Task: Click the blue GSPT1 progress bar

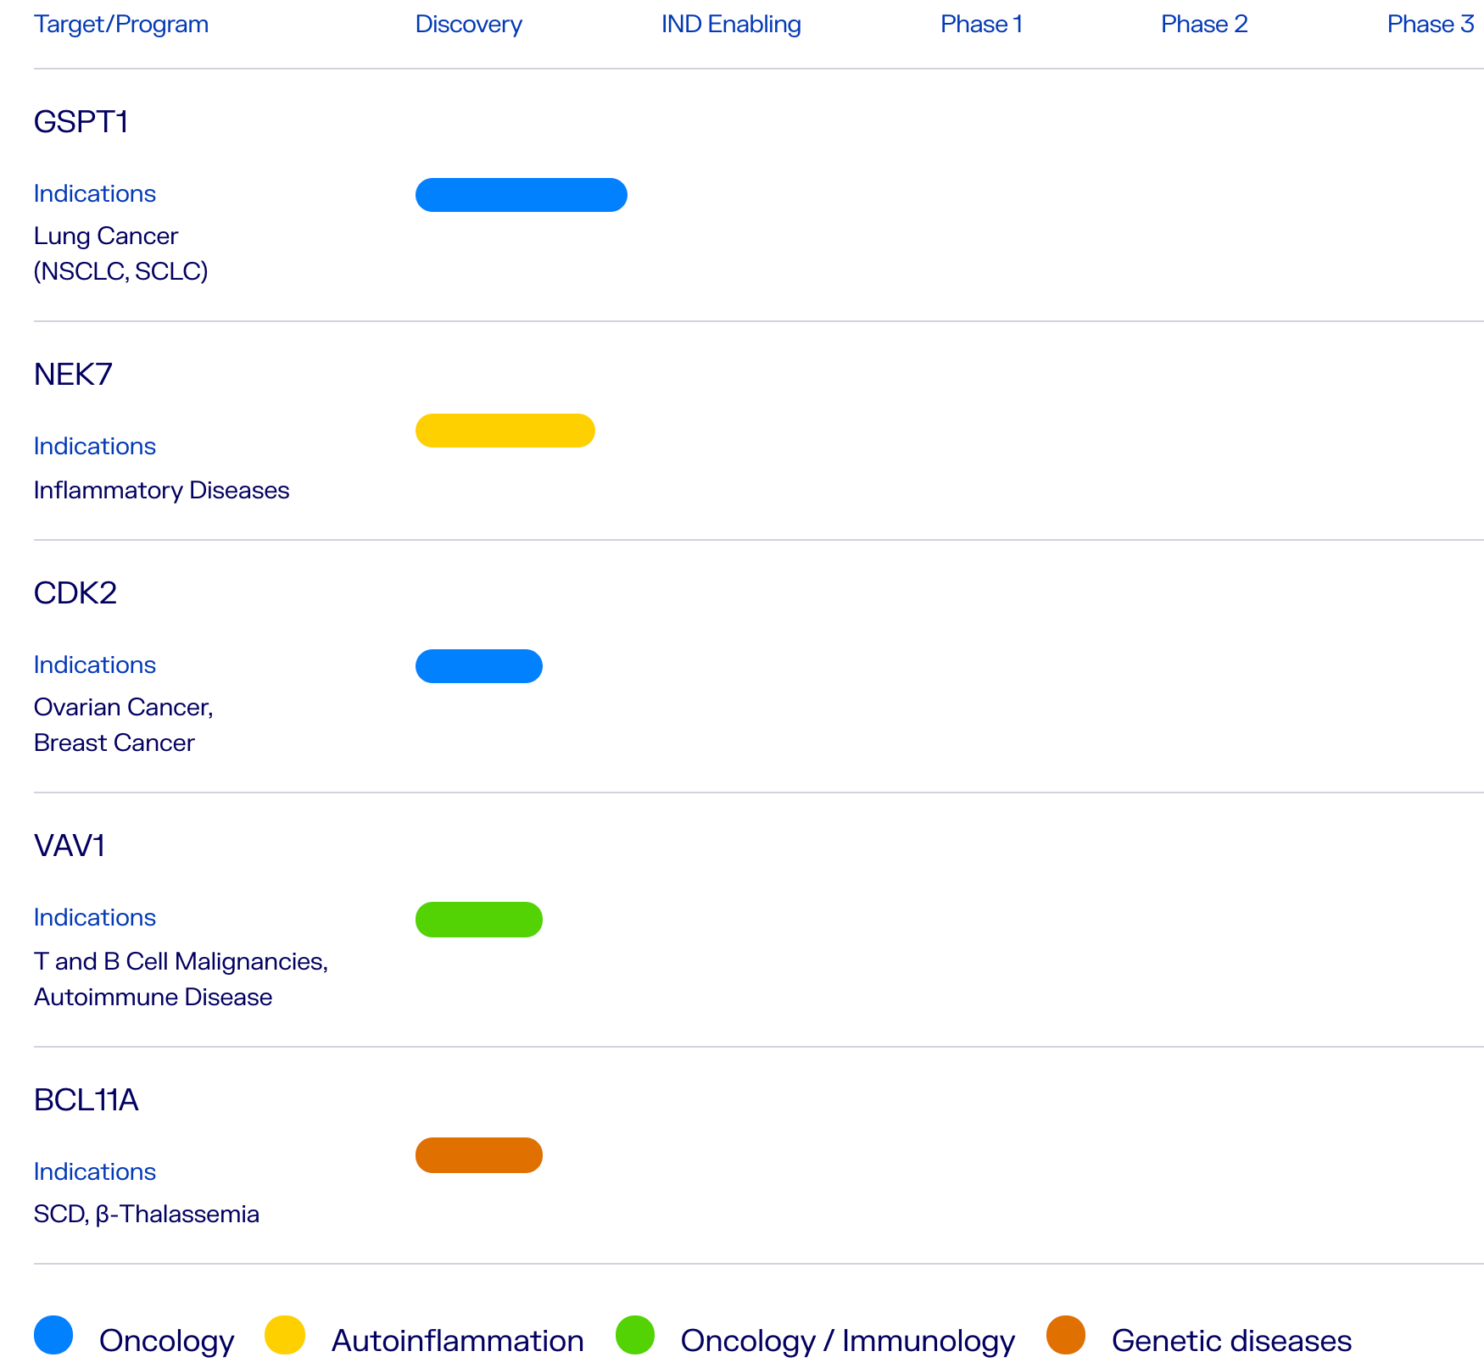Action: pos(522,195)
